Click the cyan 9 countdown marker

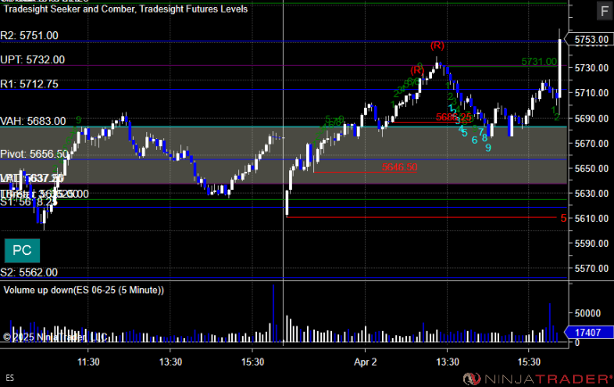coord(488,148)
